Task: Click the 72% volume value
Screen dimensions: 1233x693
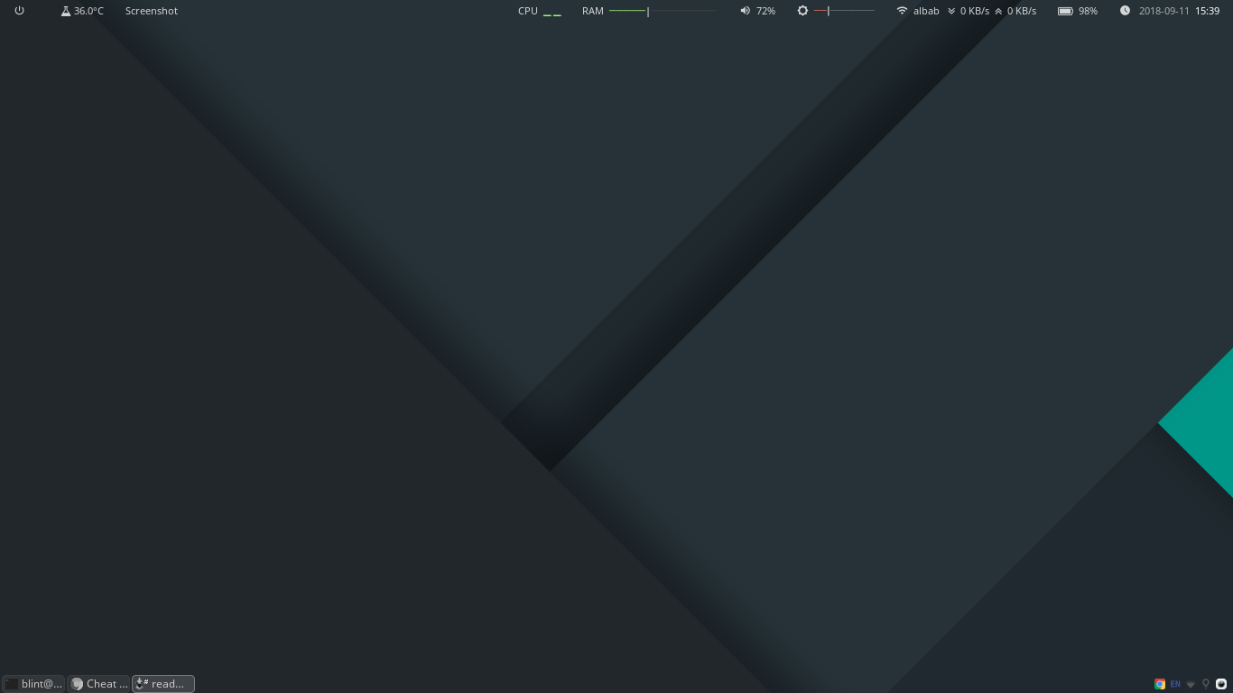Action: 765,11
